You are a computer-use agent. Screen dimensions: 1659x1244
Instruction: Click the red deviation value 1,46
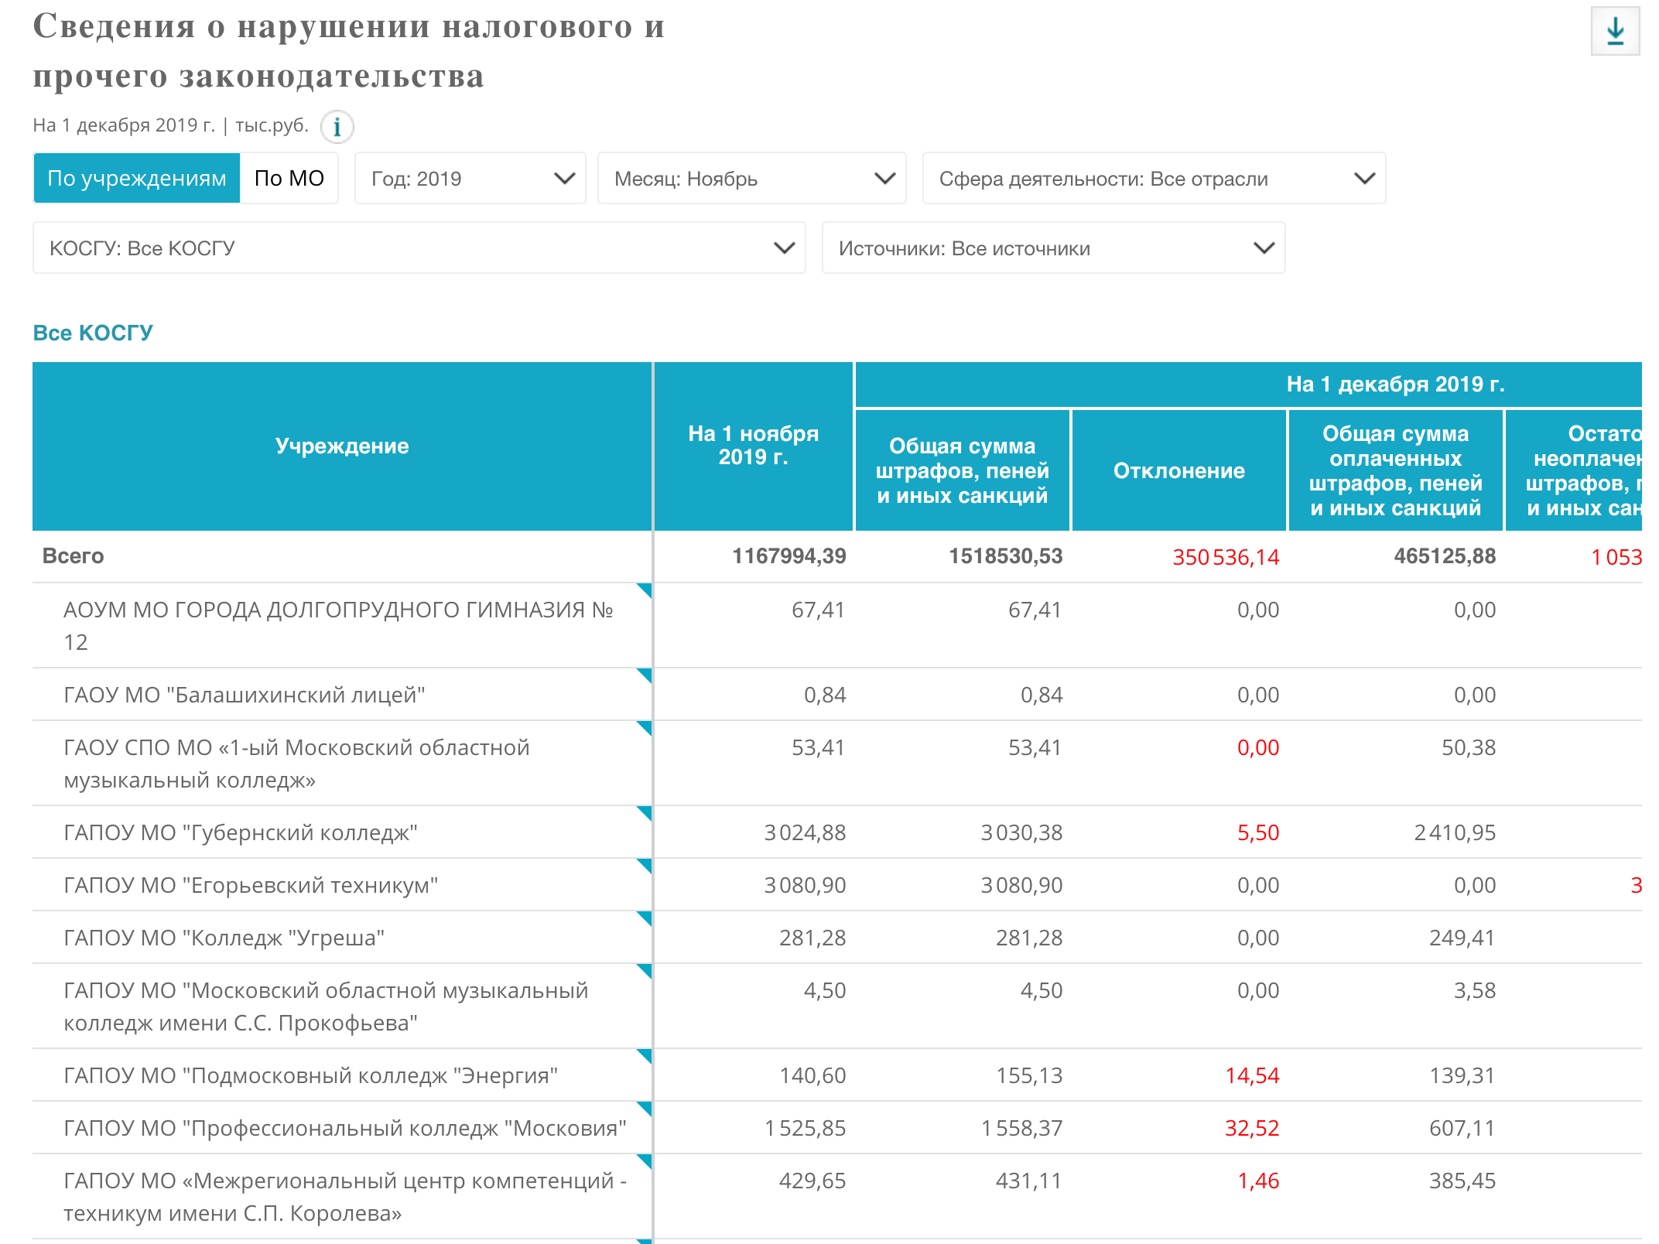1258,1181
